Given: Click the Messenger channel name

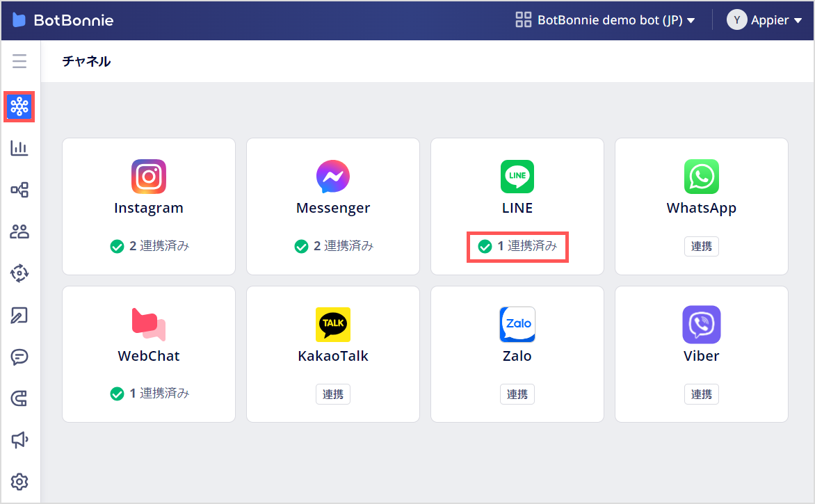Looking at the screenshot, I should pos(332,208).
